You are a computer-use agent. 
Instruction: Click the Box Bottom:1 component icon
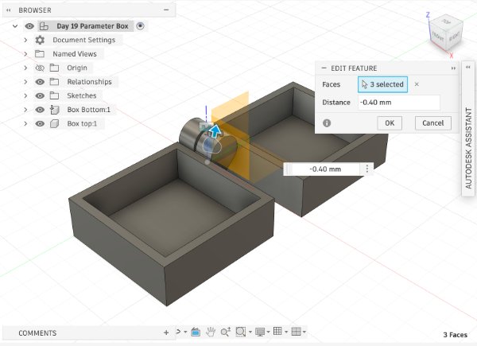(54, 110)
